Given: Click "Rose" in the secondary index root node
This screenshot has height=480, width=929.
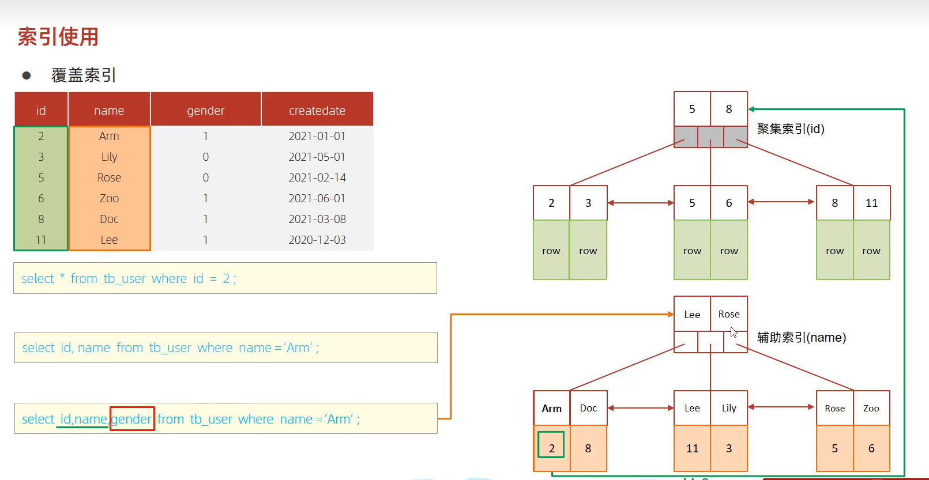Looking at the screenshot, I should (x=728, y=314).
